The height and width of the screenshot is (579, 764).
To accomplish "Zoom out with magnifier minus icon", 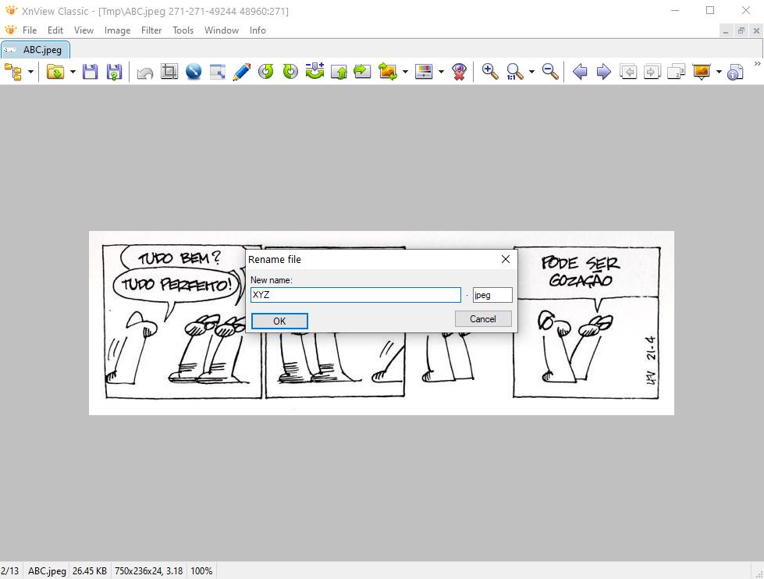I will click(550, 72).
